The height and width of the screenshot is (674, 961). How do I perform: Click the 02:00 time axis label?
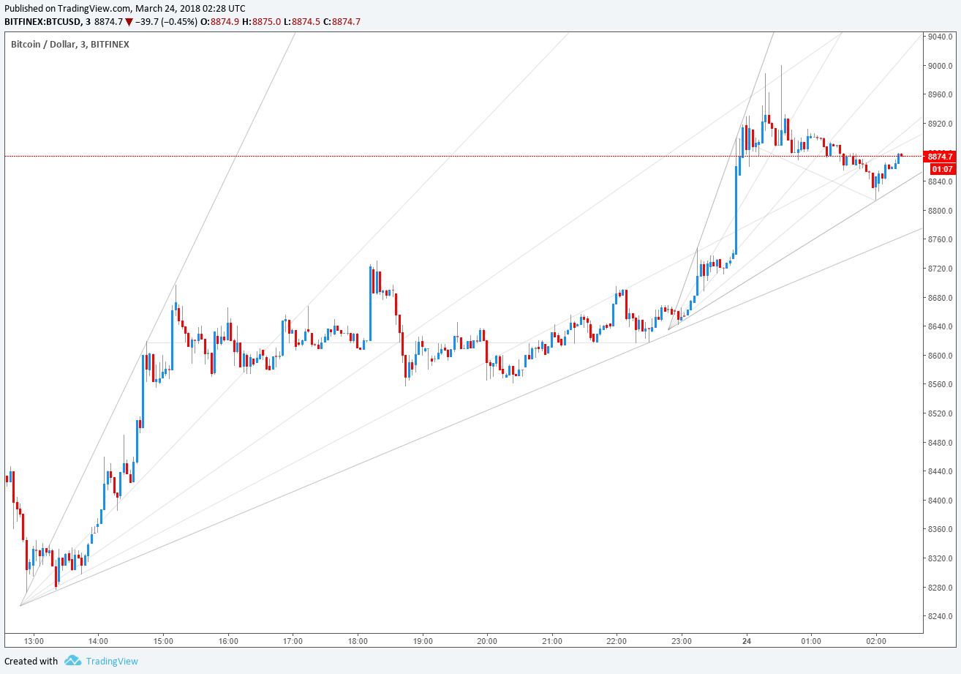[x=876, y=641]
